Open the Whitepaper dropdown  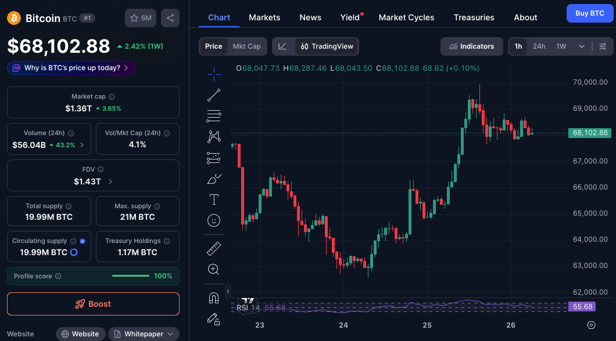(x=144, y=334)
